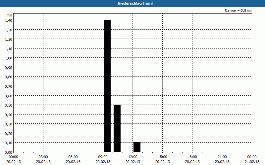Click the '0,90' y-axis label
This screenshot has width=265, height=165.
(x=9, y=68)
